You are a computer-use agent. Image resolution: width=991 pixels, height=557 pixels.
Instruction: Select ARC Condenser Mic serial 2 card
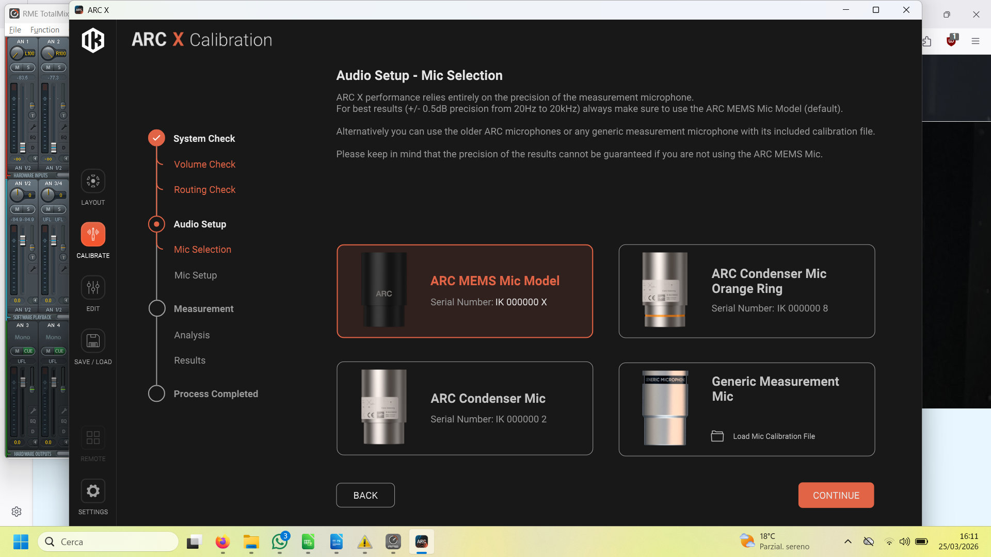coord(465,408)
